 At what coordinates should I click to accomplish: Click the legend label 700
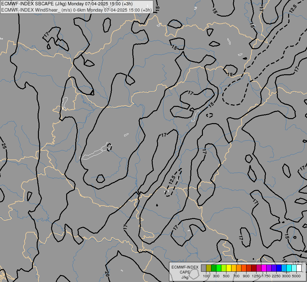click(x=236, y=276)
